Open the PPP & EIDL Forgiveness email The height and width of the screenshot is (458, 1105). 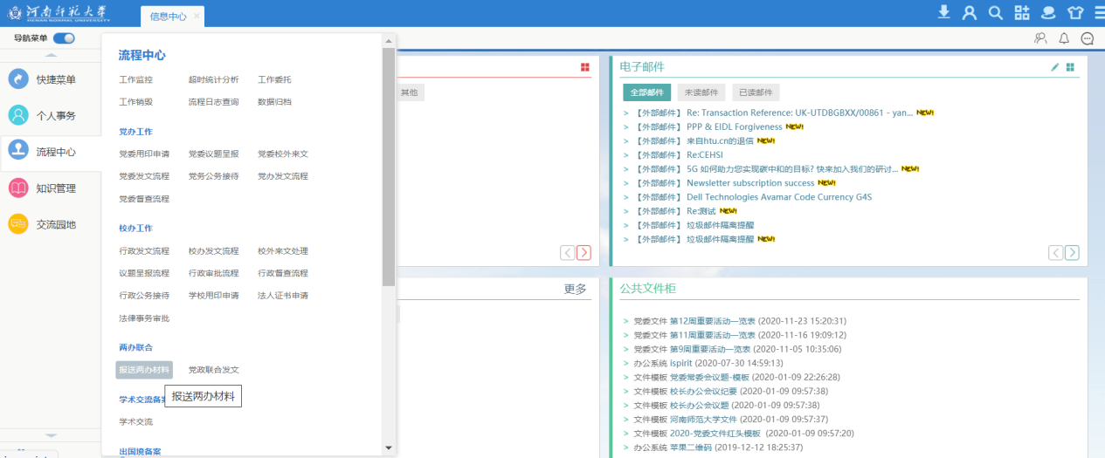(734, 127)
